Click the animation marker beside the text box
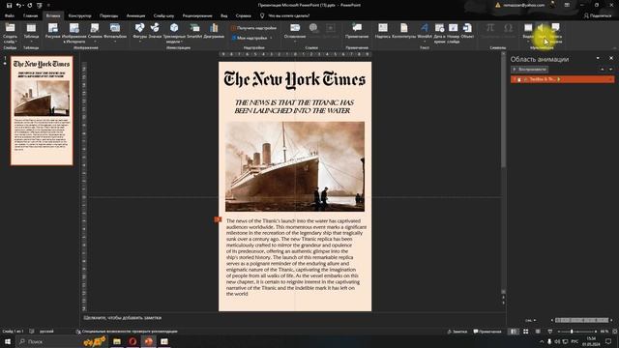 click(x=218, y=219)
